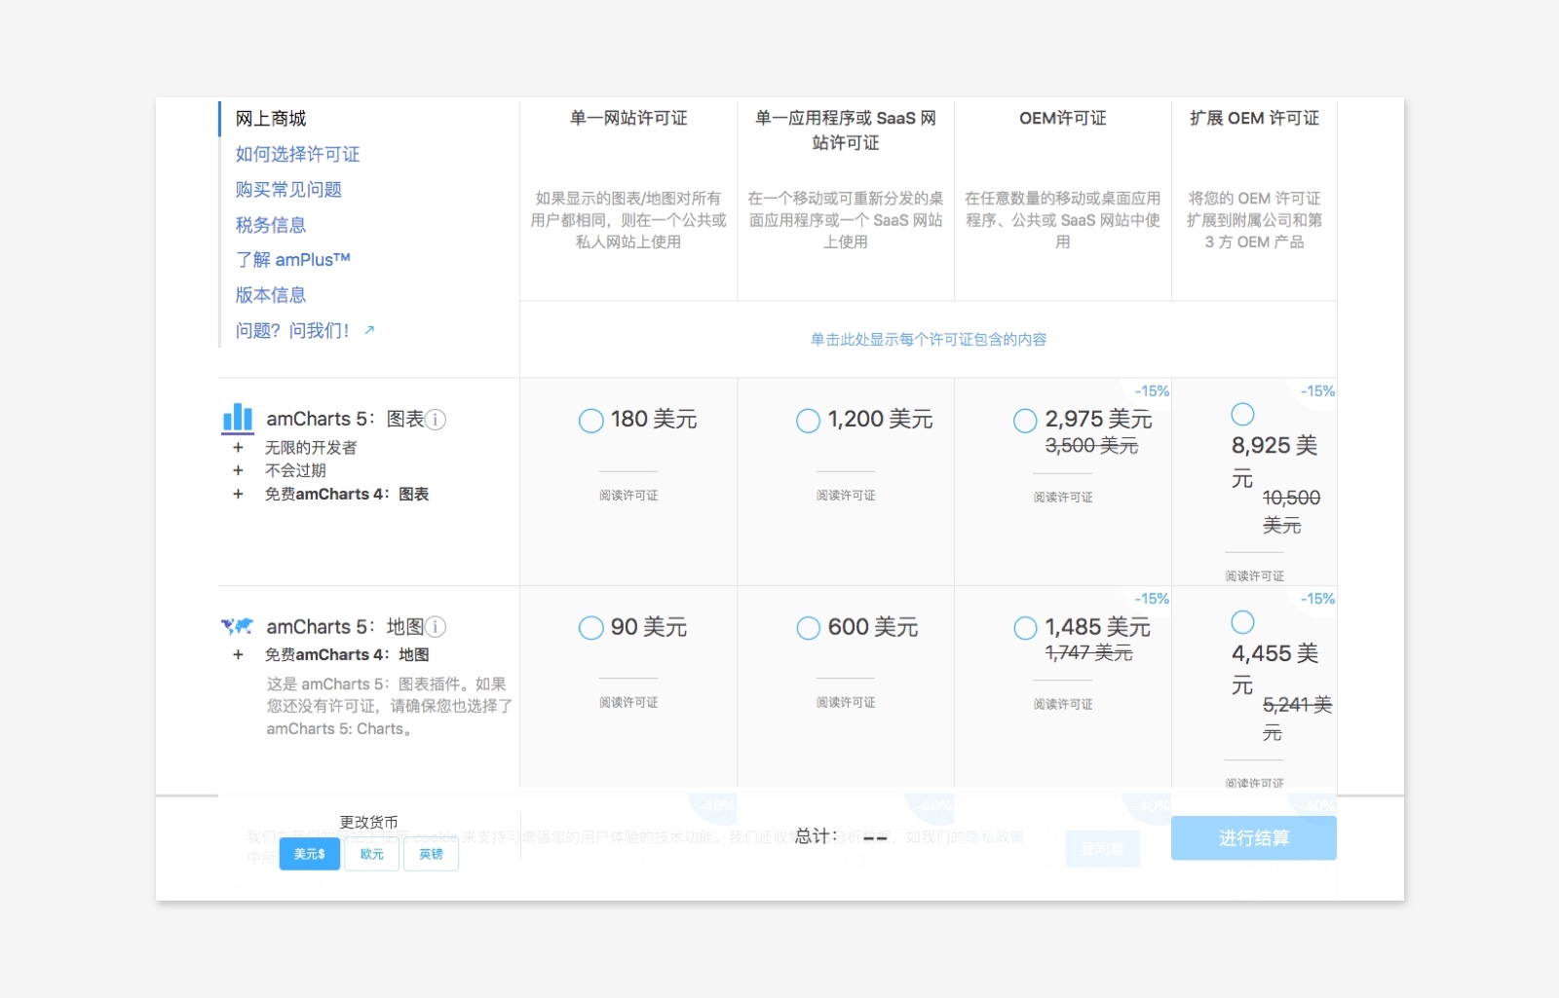The width and height of the screenshot is (1559, 998).
Task: Click the 进行结算 checkout button
Action: point(1254,838)
